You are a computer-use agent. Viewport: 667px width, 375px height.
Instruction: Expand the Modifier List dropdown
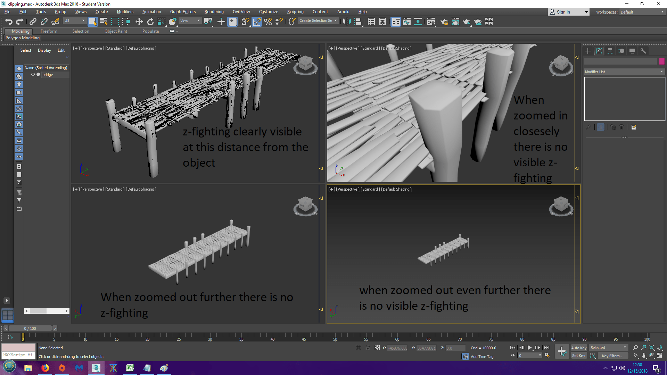point(624,72)
